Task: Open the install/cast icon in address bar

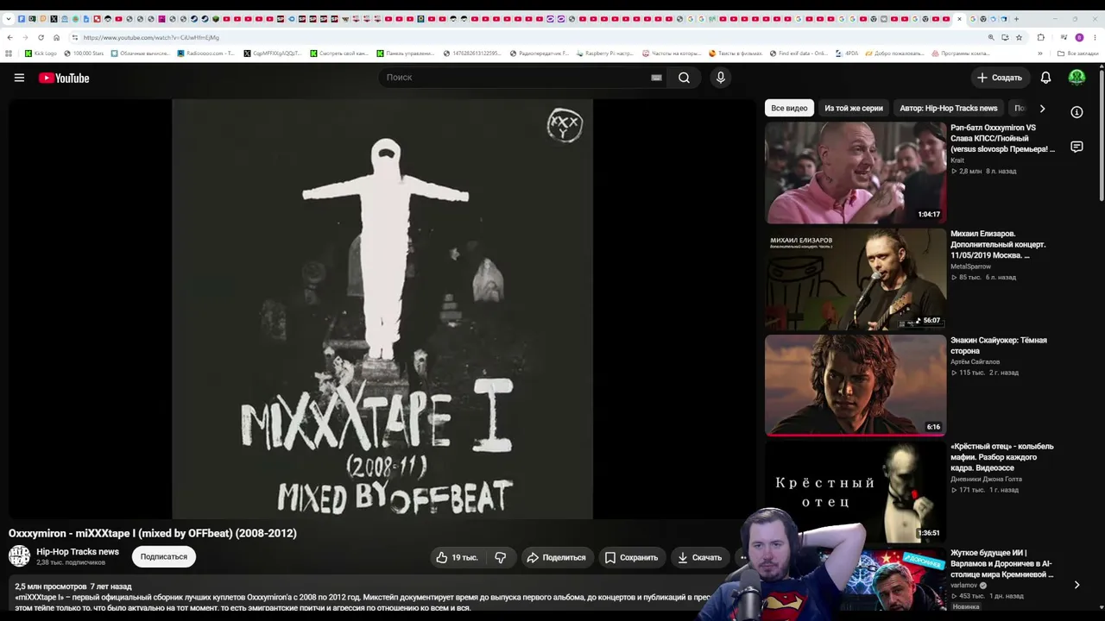Action: [1005, 37]
